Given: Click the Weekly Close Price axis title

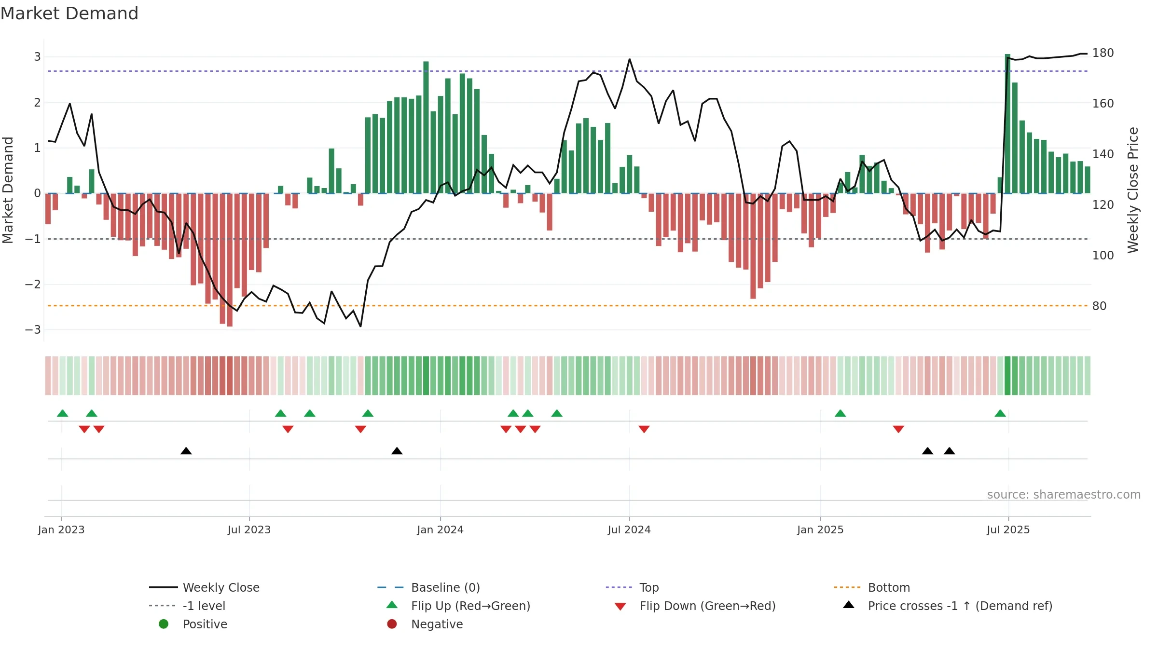Looking at the screenshot, I should [x=1133, y=190].
